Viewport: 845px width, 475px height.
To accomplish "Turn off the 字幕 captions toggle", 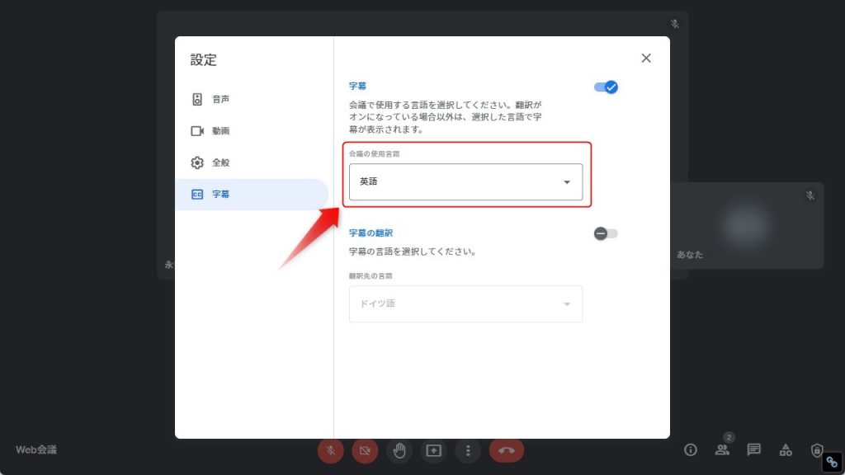I will [606, 87].
